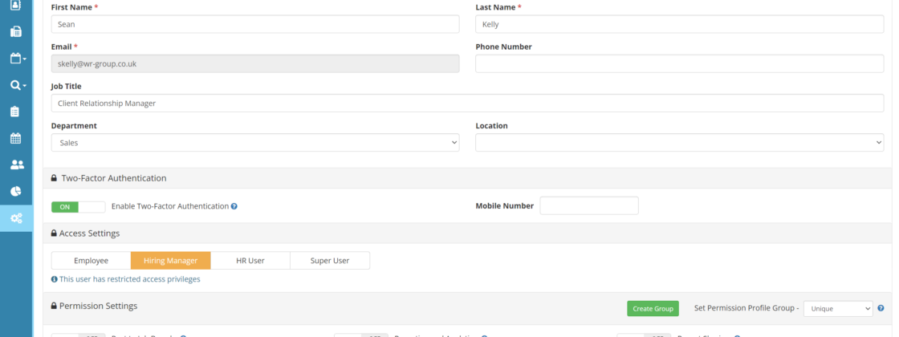Select the Super User access level

[x=330, y=261]
